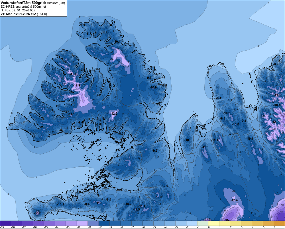This screenshot has height=229, width=285.
Task: Click the -12.4 temperature value
Action: (234, 200)
